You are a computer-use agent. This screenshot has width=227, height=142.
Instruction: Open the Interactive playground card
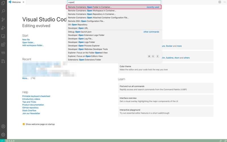[166, 111]
